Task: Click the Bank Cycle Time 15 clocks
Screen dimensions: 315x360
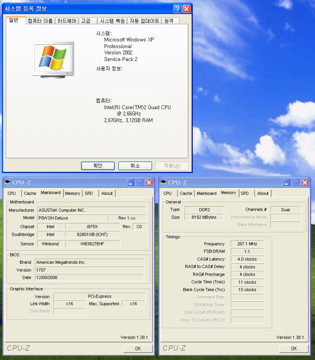Action: click(x=247, y=290)
